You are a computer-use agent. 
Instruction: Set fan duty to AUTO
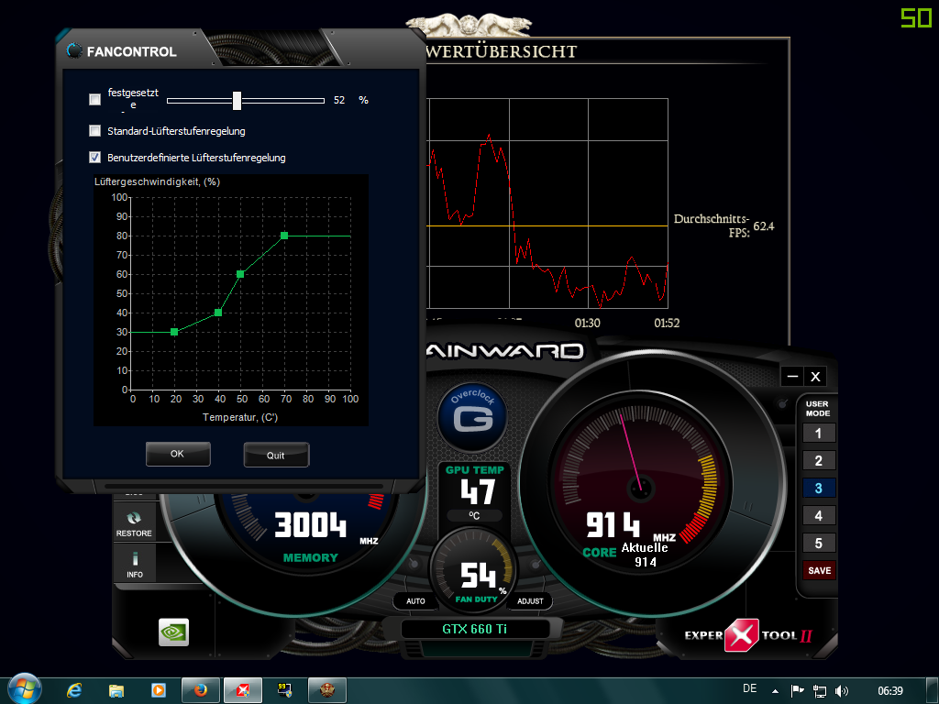click(x=415, y=601)
